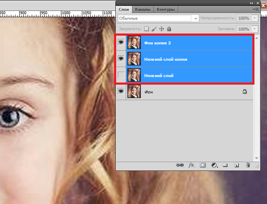Click the Фон layer thumbnail
This screenshot has width=267, height=204.
pos(134,91)
